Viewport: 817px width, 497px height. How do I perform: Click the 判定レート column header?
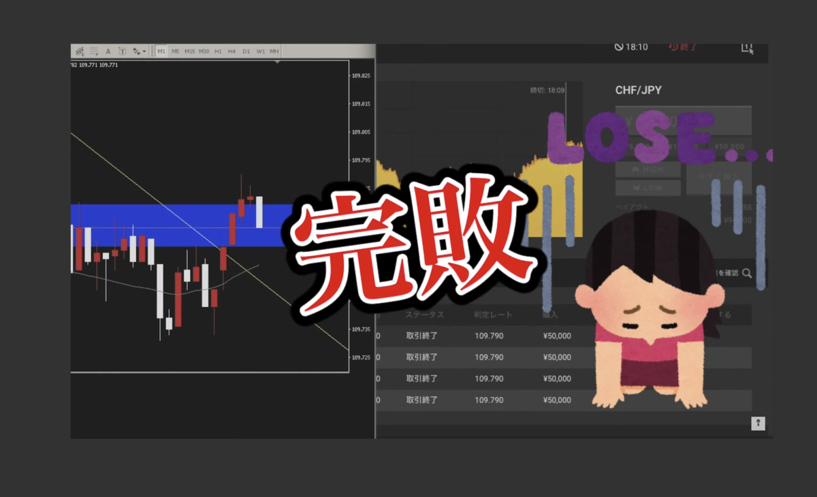tap(493, 315)
